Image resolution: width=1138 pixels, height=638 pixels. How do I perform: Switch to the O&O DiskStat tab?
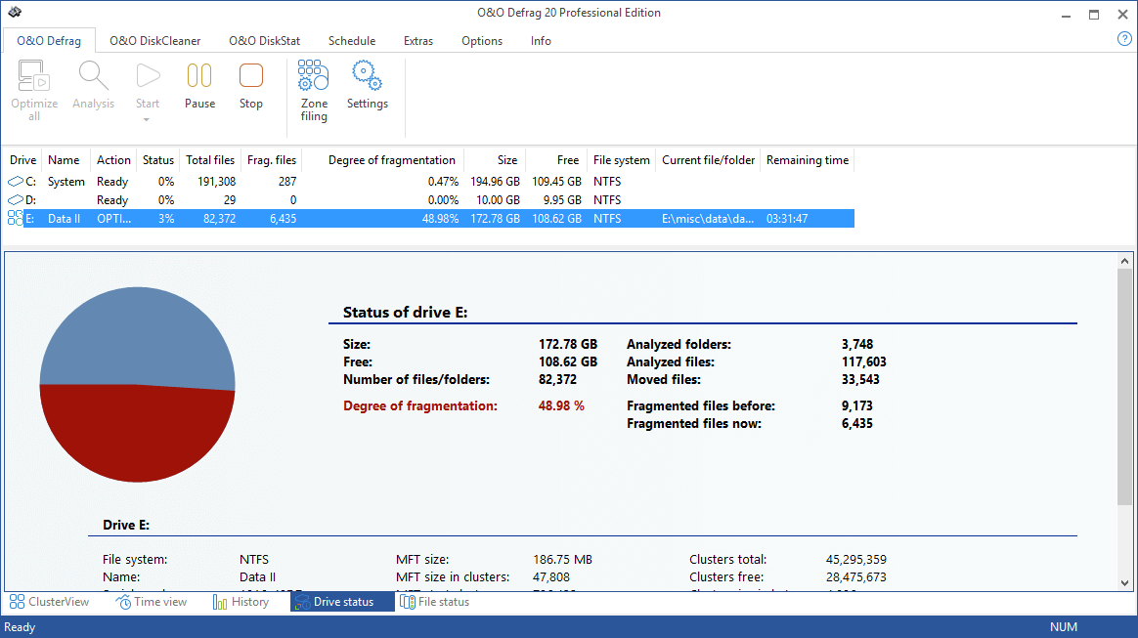(264, 41)
